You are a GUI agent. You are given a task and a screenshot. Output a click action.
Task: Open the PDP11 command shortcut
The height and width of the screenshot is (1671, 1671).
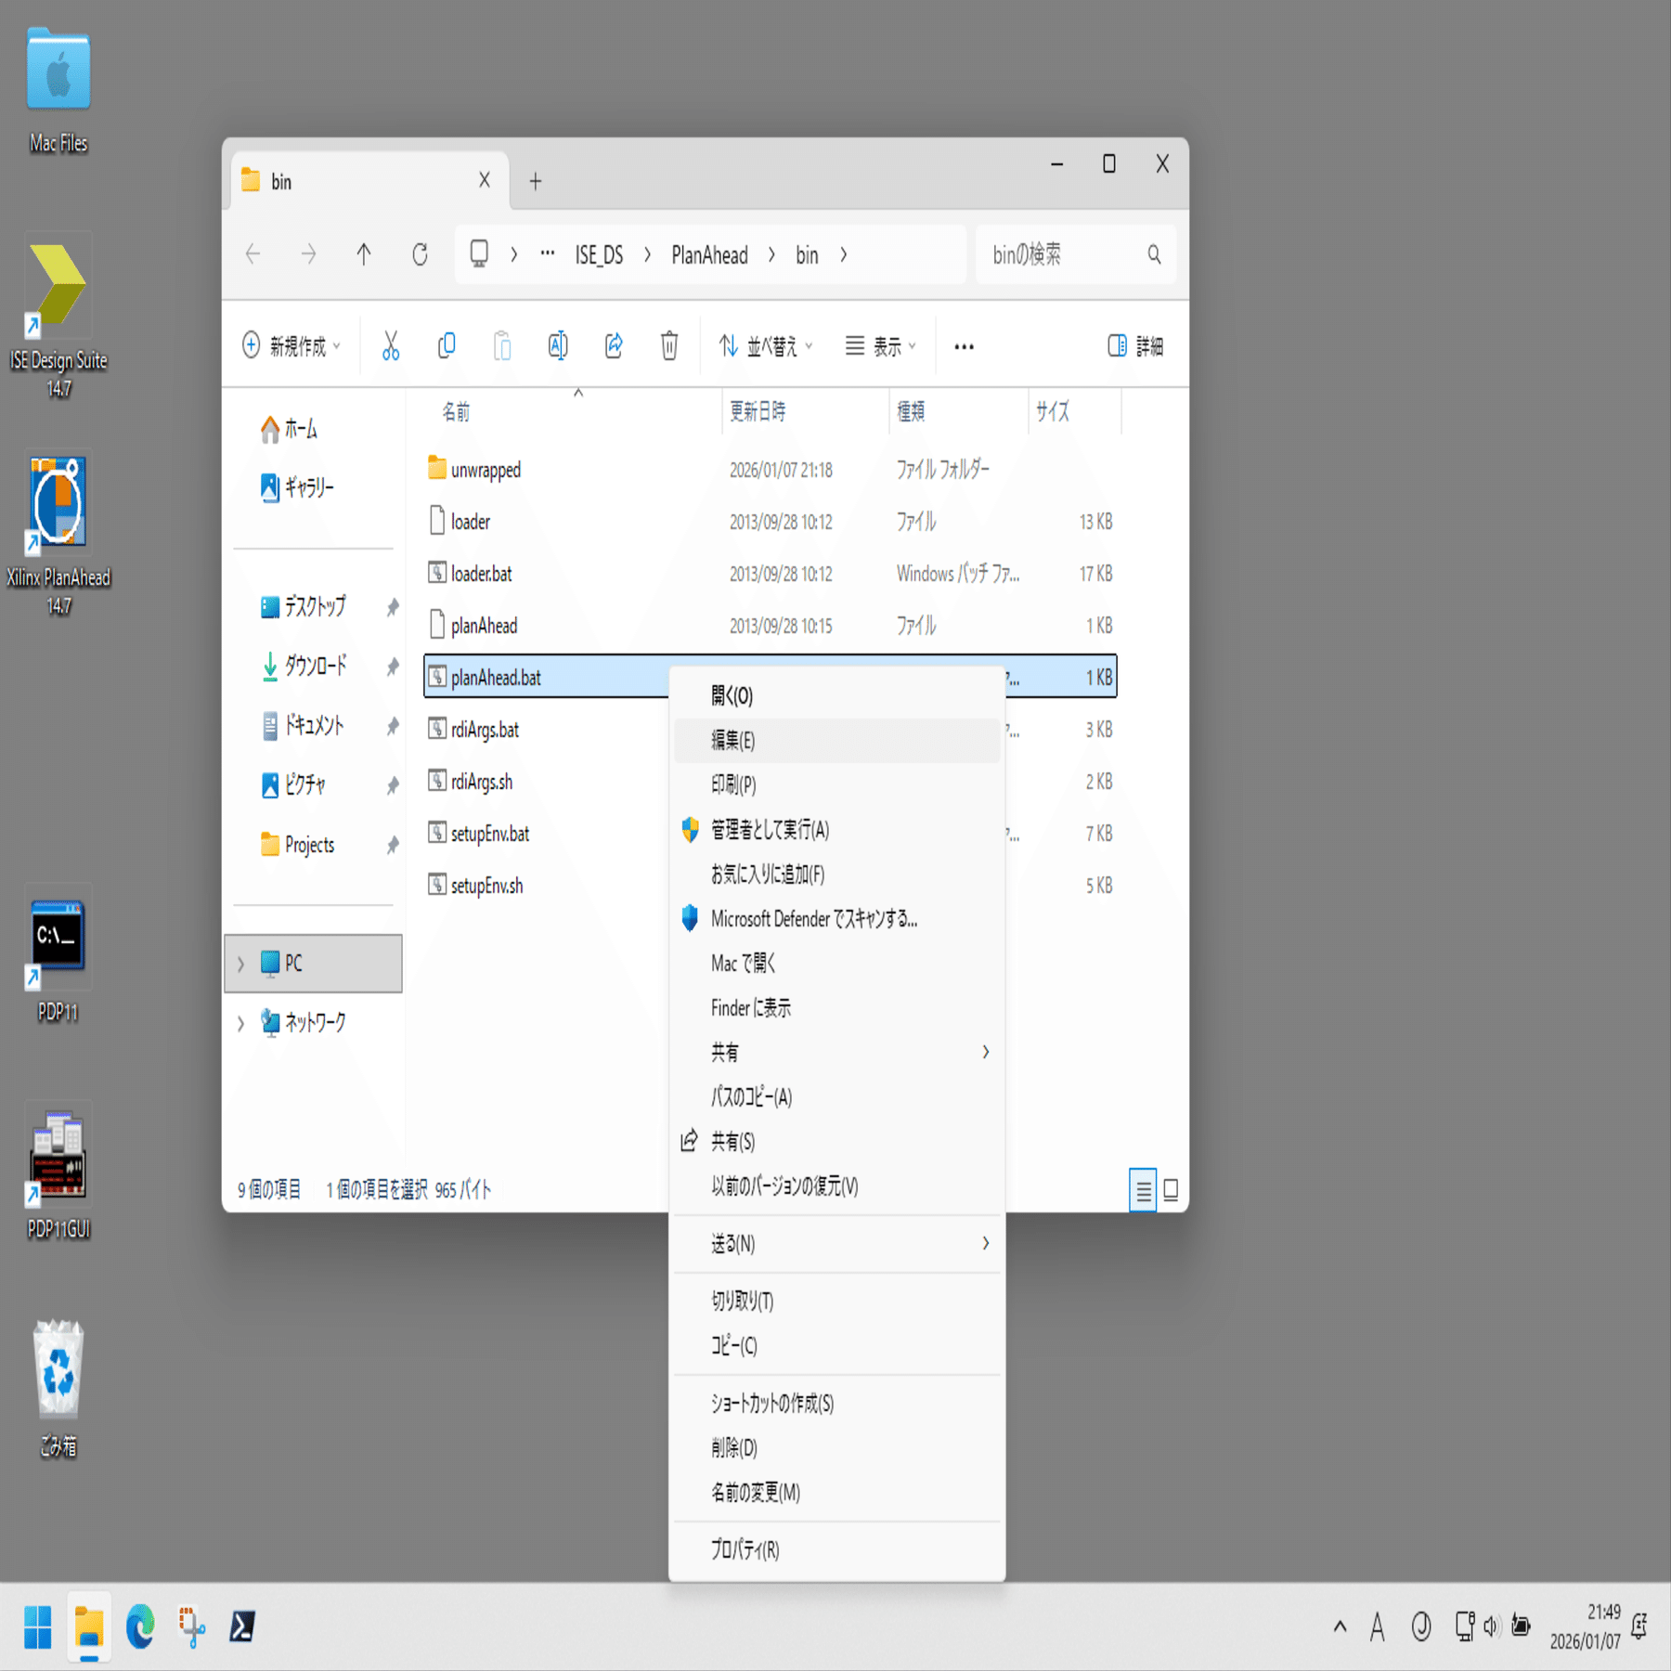58,954
